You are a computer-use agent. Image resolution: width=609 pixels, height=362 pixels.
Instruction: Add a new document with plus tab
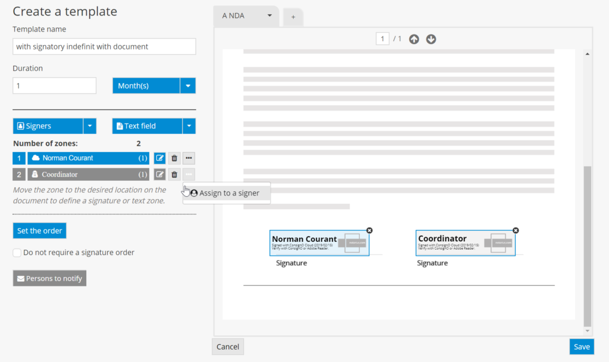click(x=293, y=17)
